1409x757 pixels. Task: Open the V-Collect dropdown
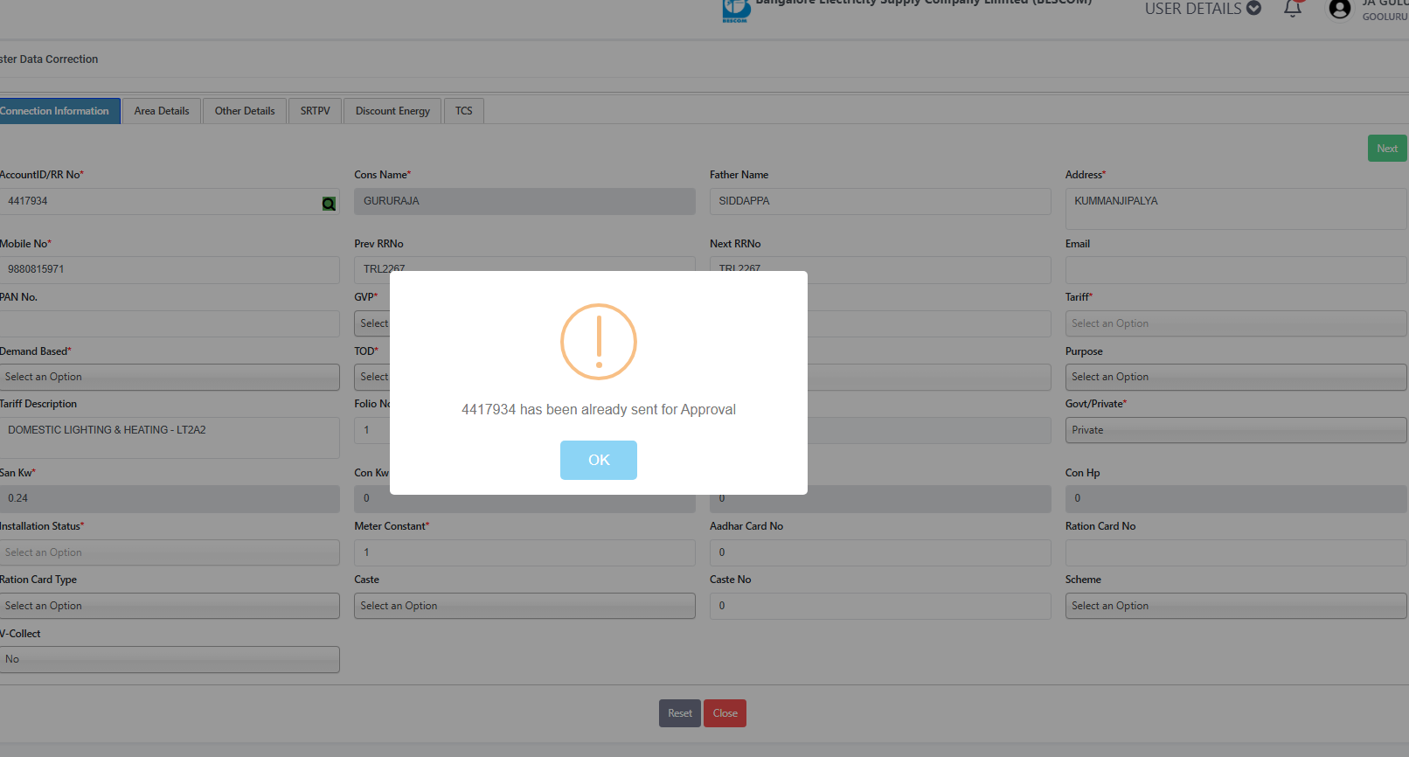click(169, 659)
